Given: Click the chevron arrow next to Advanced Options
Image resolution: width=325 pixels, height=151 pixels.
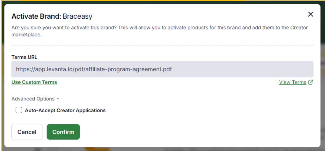Looking at the screenshot, I should tap(58, 99).
